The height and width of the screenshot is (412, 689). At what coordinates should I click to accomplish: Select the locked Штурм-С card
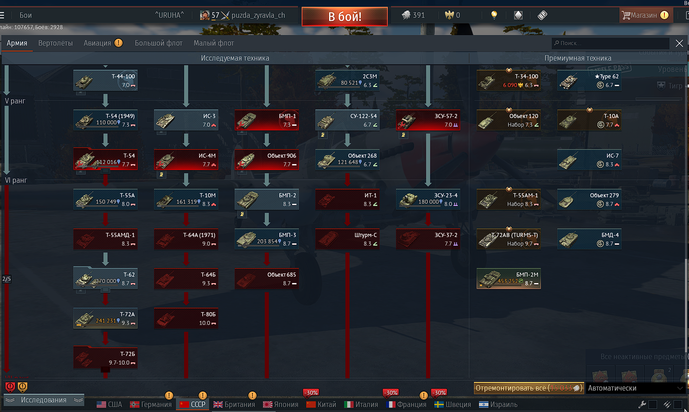(x=347, y=239)
